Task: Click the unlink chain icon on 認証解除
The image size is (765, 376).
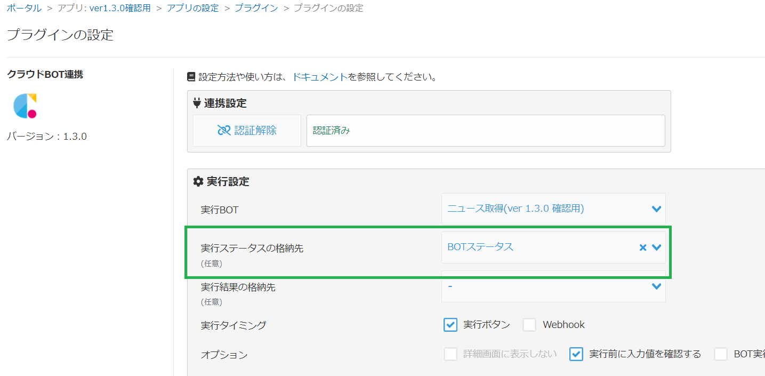Action: click(x=224, y=131)
